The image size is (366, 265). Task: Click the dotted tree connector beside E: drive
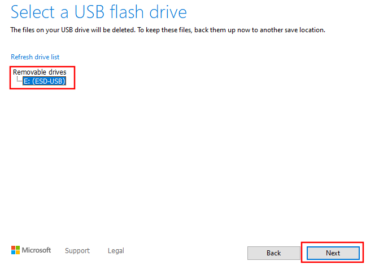click(x=19, y=79)
